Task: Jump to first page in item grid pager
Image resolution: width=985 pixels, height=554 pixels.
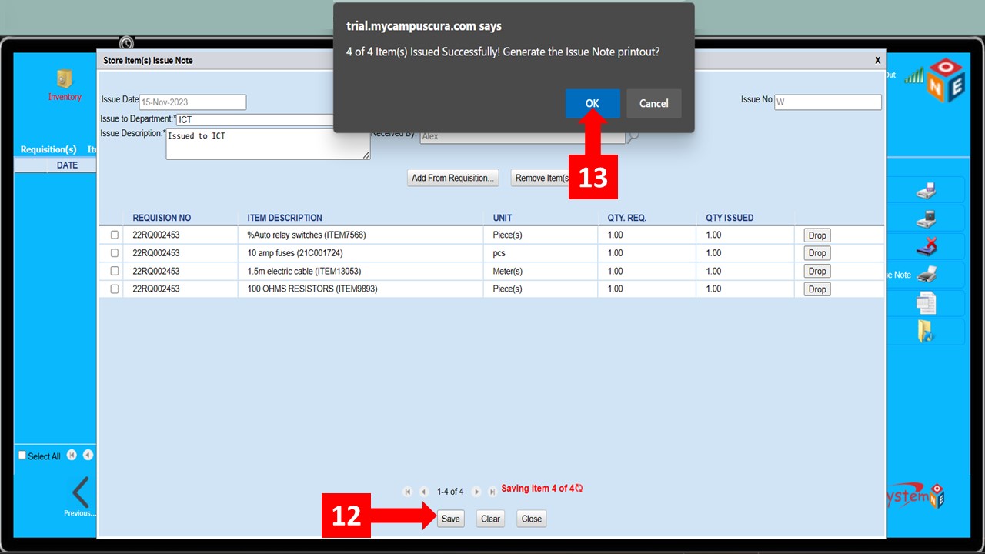Action: tap(408, 492)
